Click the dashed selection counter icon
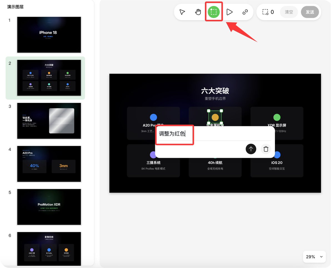The height and width of the screenshot is (268, 333). coord(265,12)
